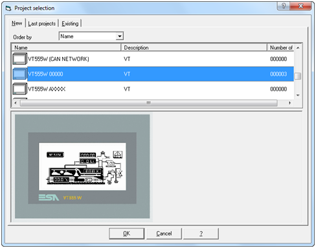Switch to the Last projects tab
The height and width of the screenshot is (248, 316).
(x=42, y=23)
